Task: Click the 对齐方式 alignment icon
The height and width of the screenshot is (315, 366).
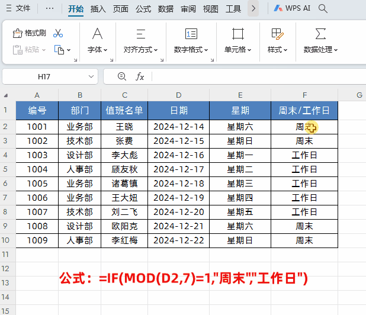Action: (141, 34)
